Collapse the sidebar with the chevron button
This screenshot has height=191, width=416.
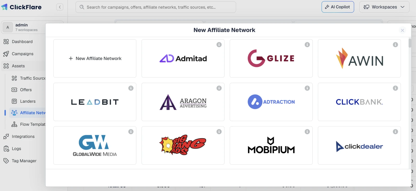pos(60,7)
